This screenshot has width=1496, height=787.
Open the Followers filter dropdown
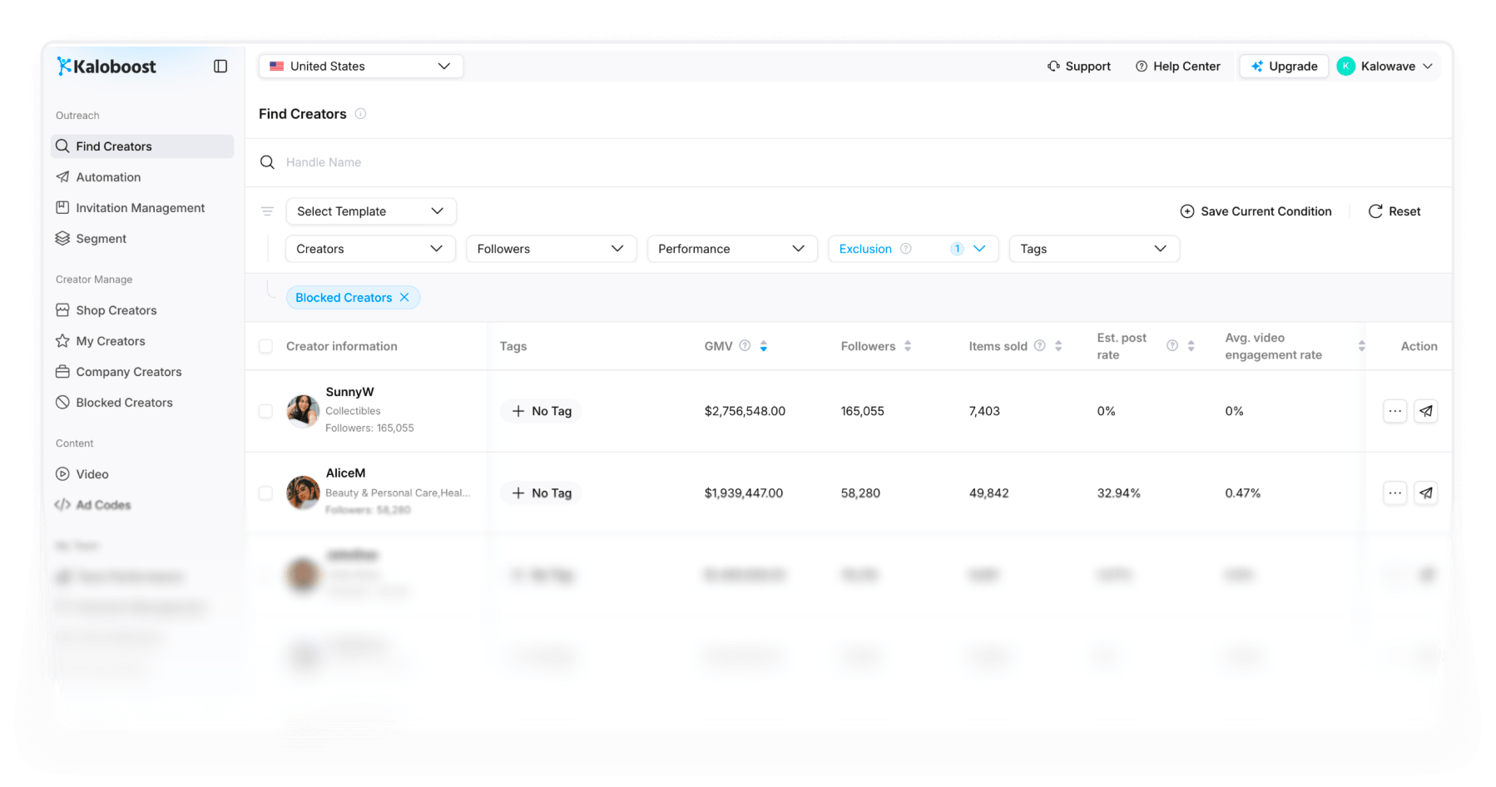tap(552, 249)
